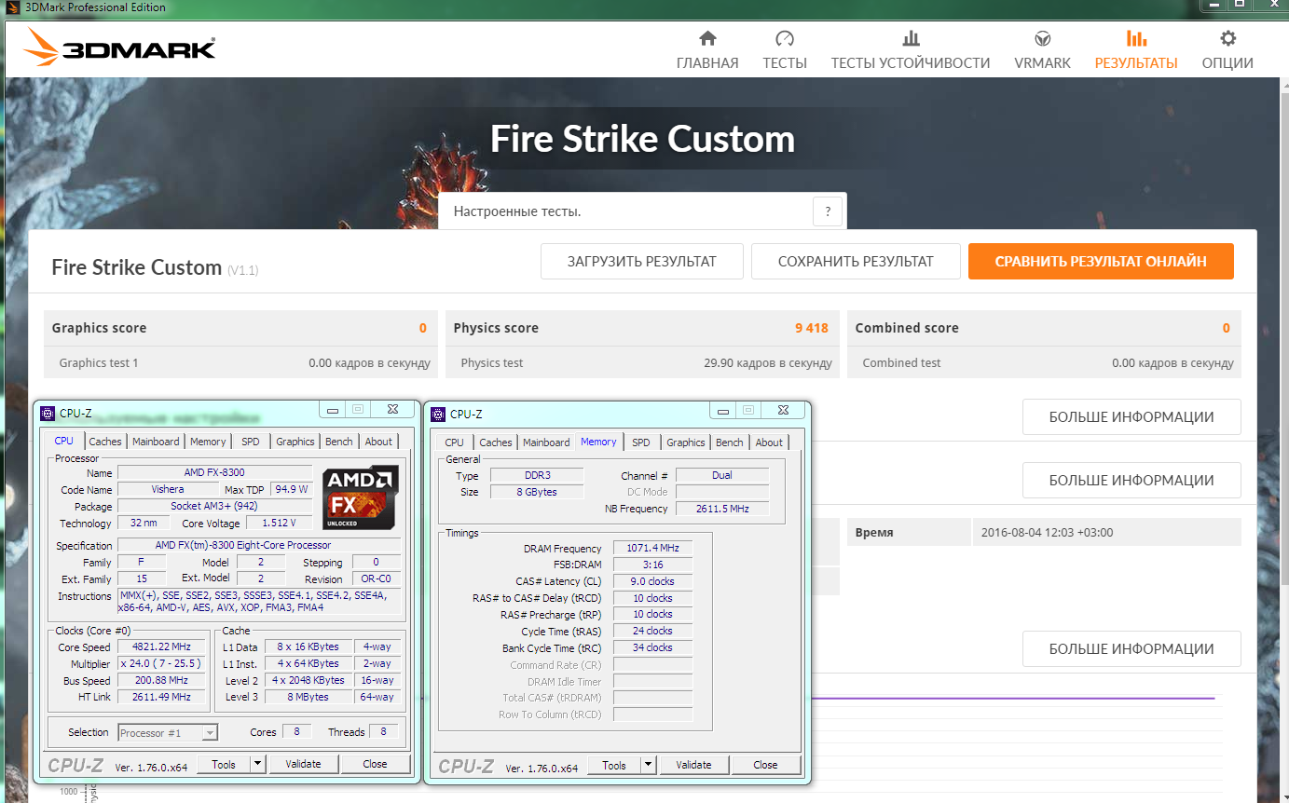Click FSB:DRAM value '3:16'
Image resolution: width=1289 pixels, height=803 pixels.
652,565
